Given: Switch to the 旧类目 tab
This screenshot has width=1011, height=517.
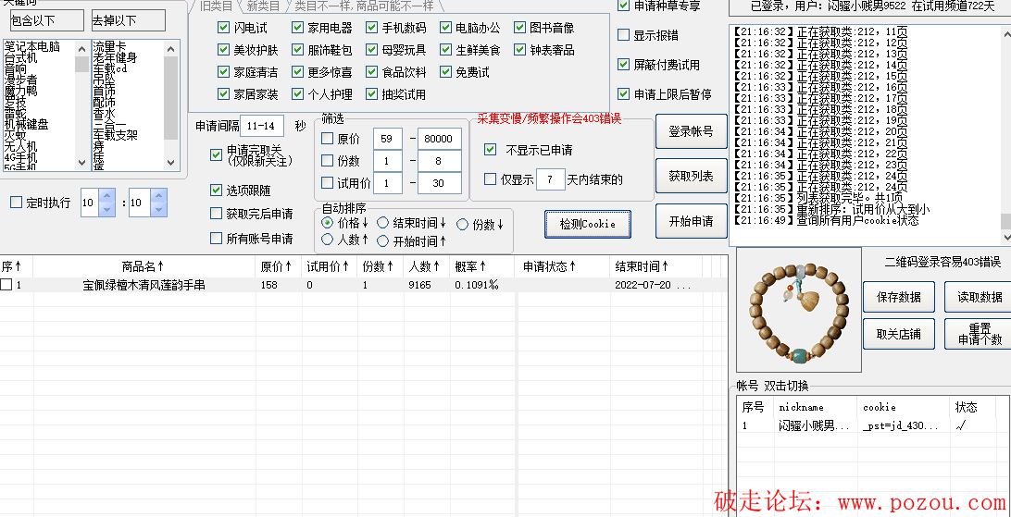Looking at the screenshot, I should (215, 6).
